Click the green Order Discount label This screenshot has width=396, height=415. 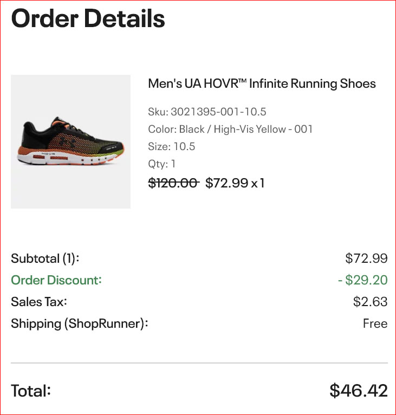pos(56,280)
